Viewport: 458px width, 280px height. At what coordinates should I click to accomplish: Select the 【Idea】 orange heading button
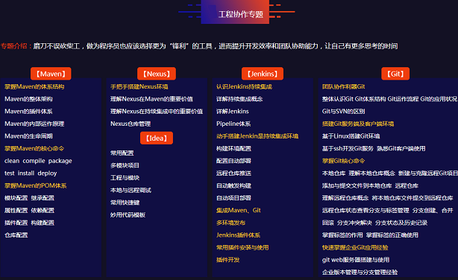click(x=157, y=138)
